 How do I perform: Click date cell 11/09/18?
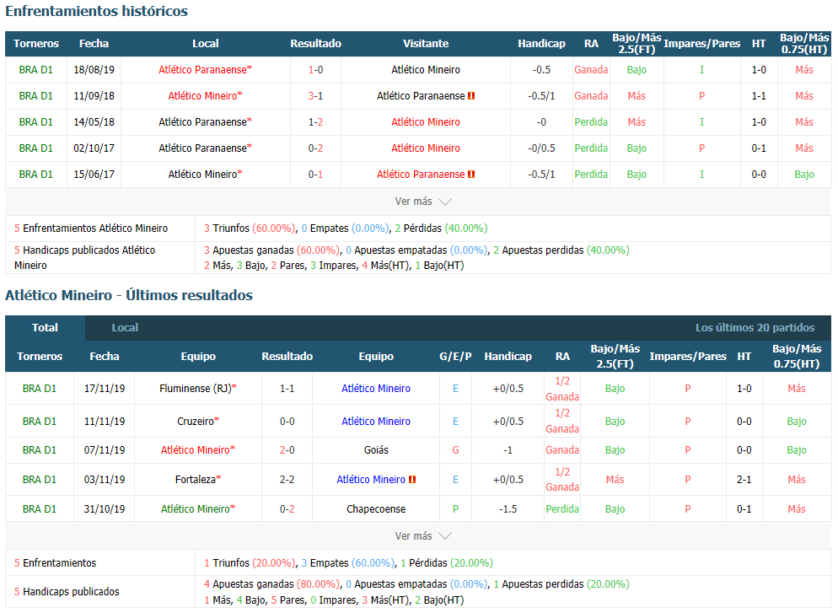94,95
